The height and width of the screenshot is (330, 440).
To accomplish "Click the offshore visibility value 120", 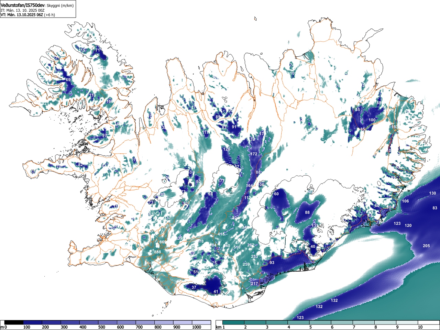I will pyautogui.click(x=408, y=225).
